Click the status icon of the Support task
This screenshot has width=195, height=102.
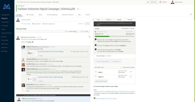[x=96, y=72]
